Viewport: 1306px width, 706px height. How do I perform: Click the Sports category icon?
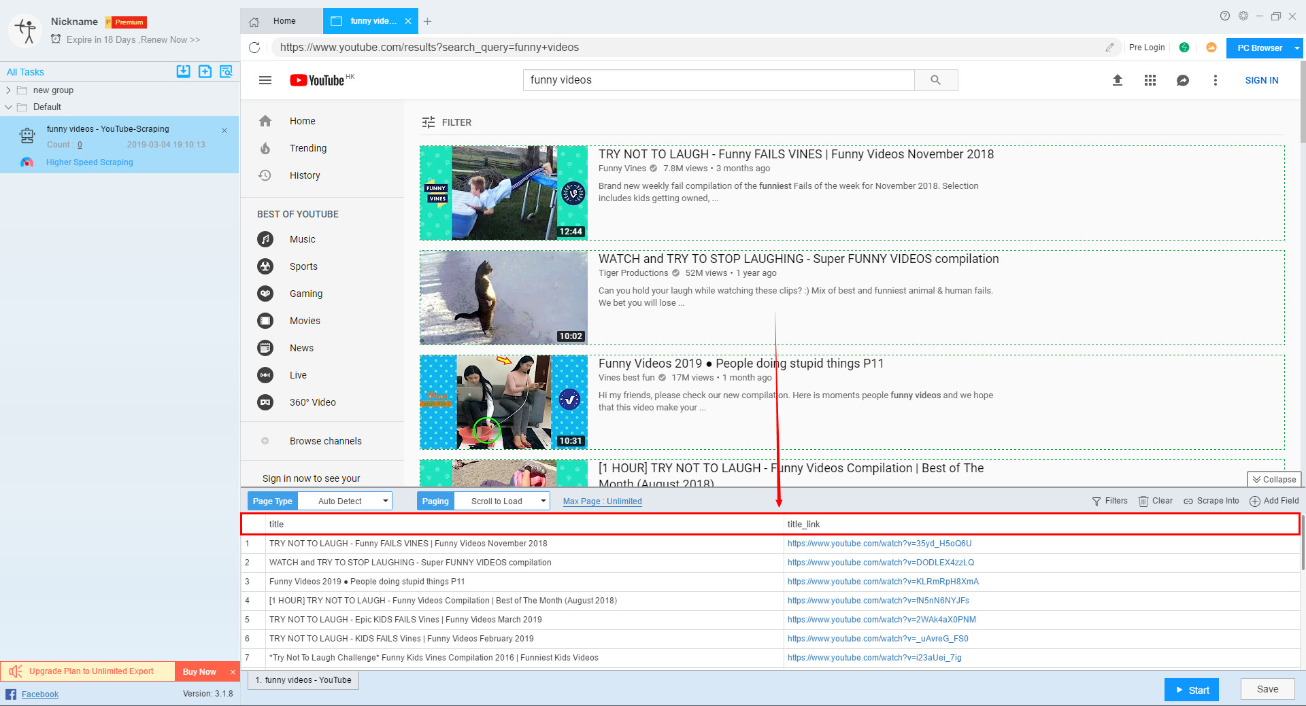coord(265,266)
